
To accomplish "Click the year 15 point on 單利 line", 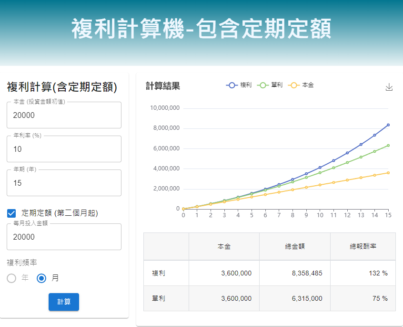I will 388,146.
